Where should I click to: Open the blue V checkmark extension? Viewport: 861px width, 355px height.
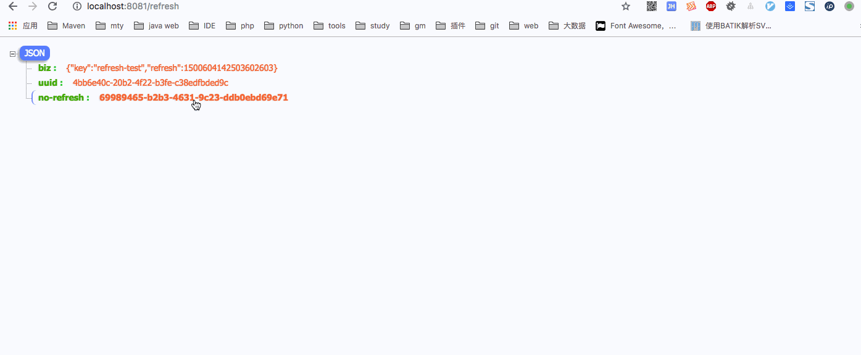pos(770,6)
